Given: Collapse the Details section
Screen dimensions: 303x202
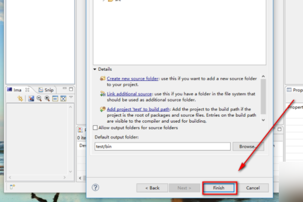Looking at the screenshot, I should click(x=95, y=69).
